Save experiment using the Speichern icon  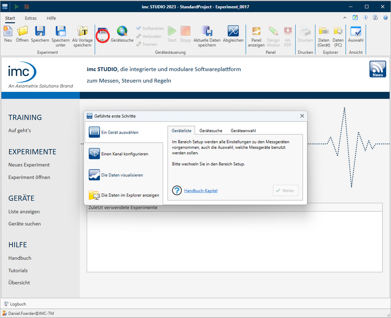tap(40, 32)
